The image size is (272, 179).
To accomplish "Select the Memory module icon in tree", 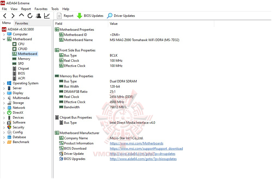I will point(14,59).
